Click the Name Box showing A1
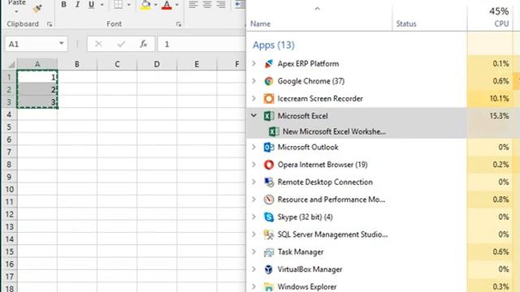Screen dimensions: 520x292 coord(31,44)
